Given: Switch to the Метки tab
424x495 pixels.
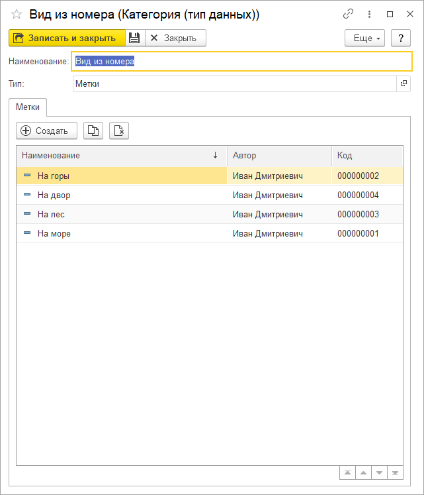Looking at the screenshot, I should click(26, 107).
